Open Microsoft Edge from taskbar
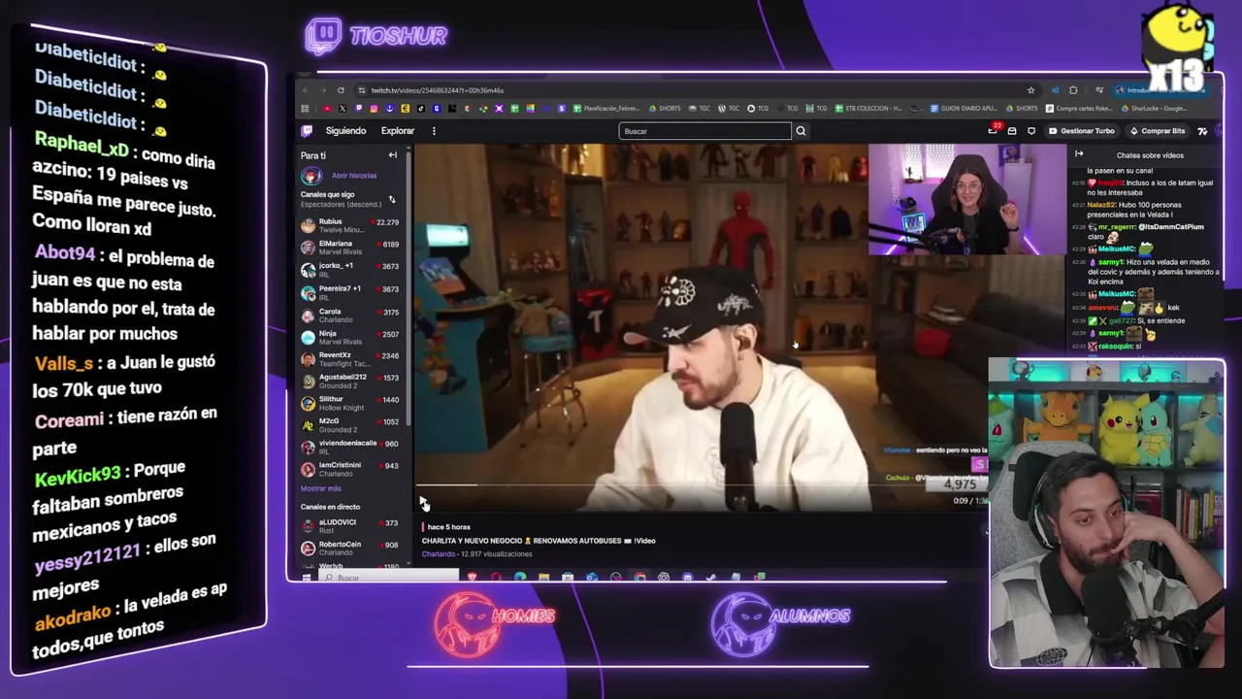 coord(520,578)
